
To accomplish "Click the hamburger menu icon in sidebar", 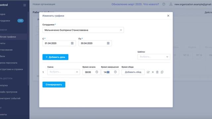I will point(25,5).
